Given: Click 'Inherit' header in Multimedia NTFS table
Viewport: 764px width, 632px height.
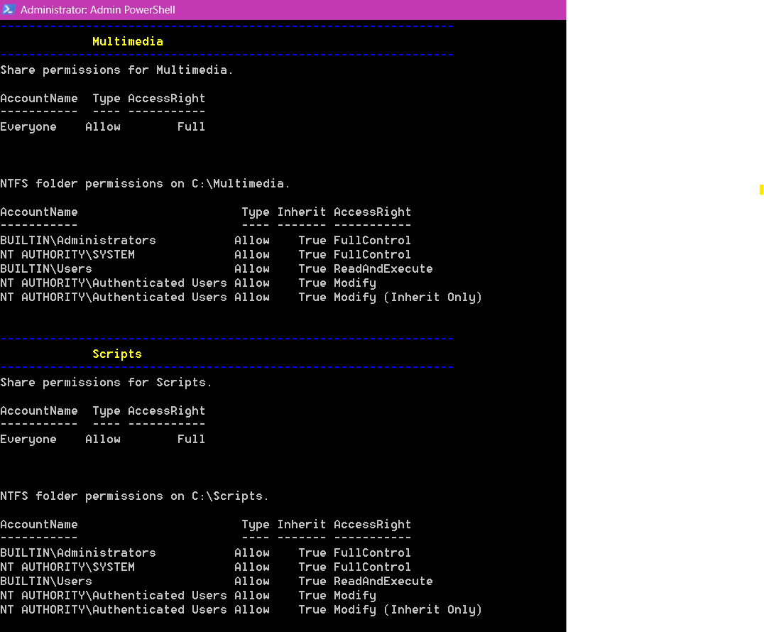Looking at the screenshot, I should 302,212.
